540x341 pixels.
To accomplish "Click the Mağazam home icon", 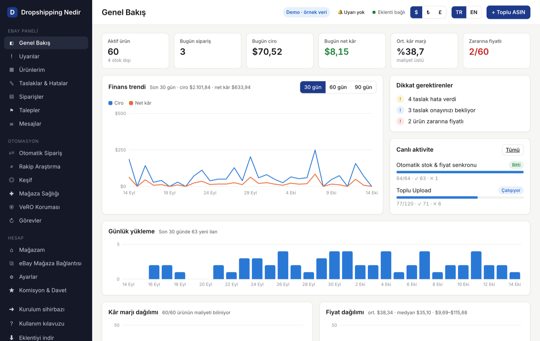I will point(11,250).
